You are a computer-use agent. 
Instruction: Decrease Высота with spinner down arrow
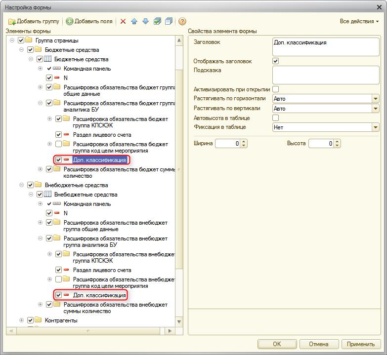(x=337, y=146)
